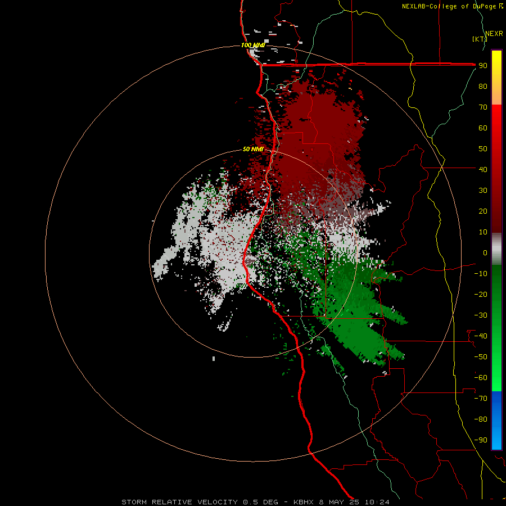This screenshot has height=506, width=506.
Task: Select the 30 value on the velocity scale
Action: [x=483, y=190]
